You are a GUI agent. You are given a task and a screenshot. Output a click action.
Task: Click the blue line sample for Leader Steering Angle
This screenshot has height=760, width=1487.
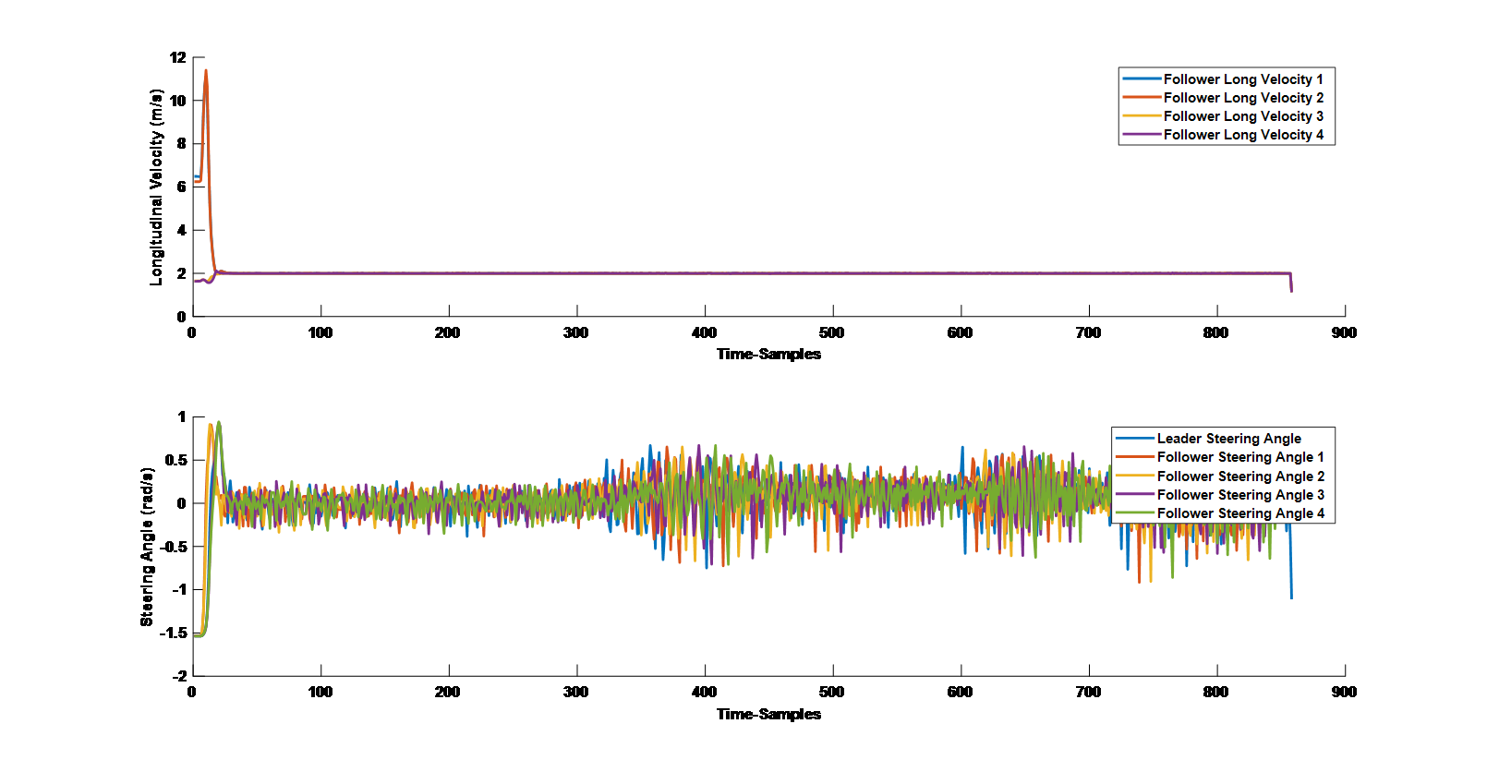click(1135, 439)
